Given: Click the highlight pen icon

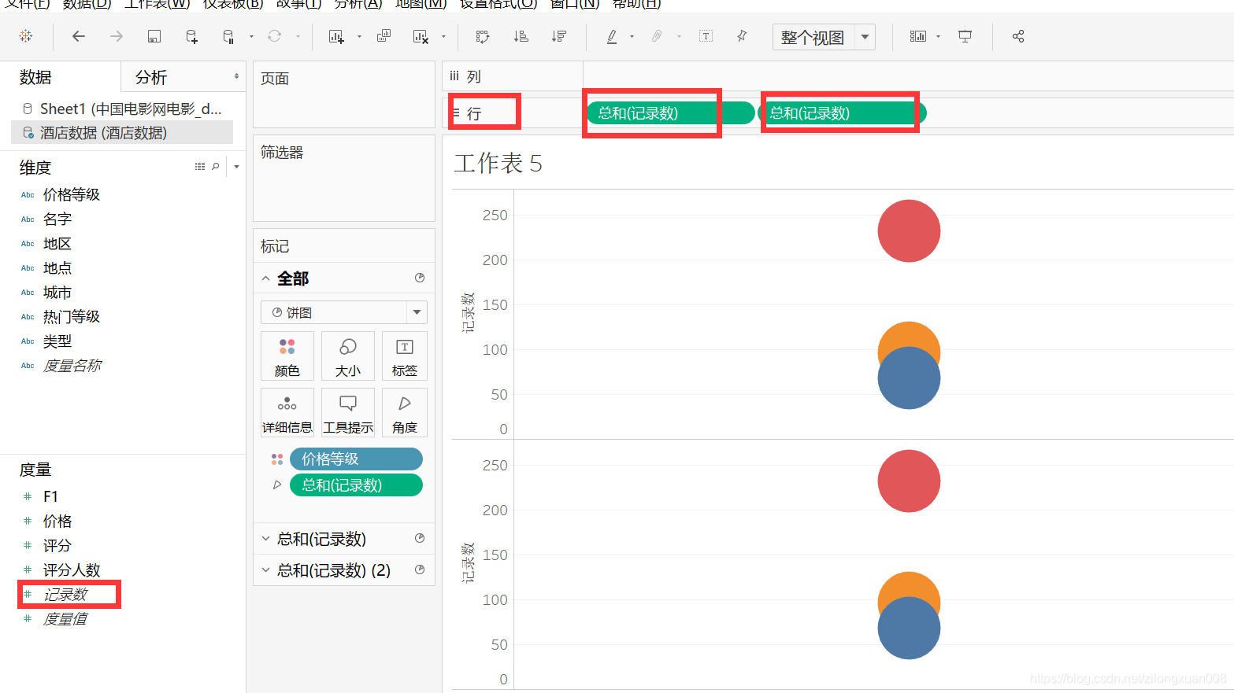Looking at the screenshot, I should point(612,36).
